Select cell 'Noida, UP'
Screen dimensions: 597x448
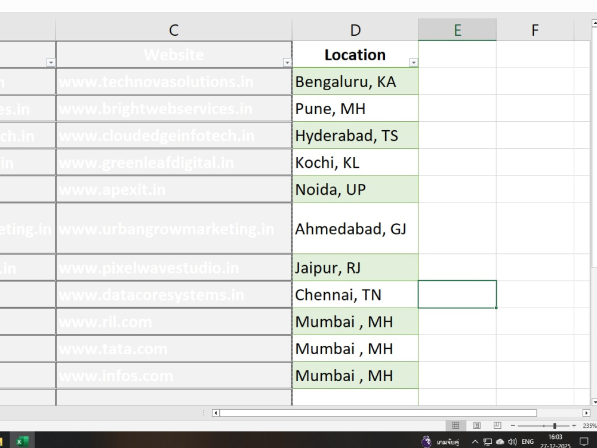tap(355, 189)
